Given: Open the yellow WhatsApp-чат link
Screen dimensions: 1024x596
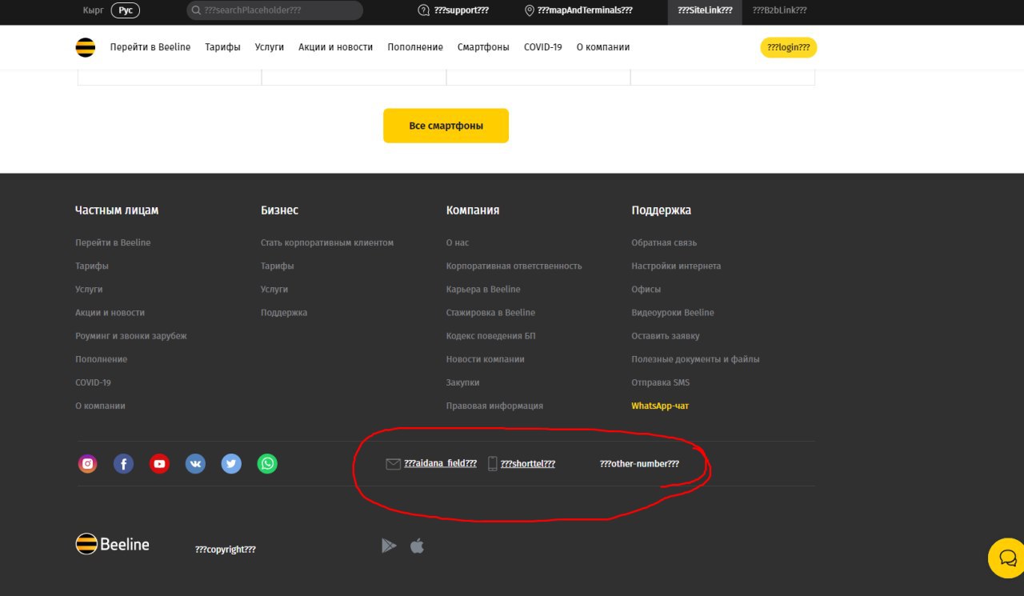Looking at the screenshot, I should coord(660,406).
